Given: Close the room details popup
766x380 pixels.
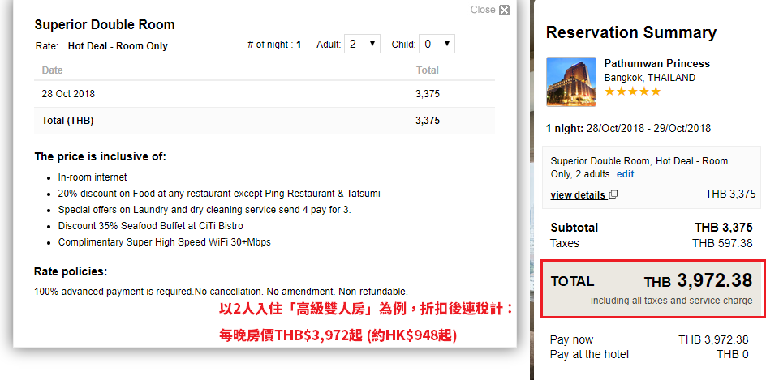Looking at the screenshot, I should [x=490, y=10].
